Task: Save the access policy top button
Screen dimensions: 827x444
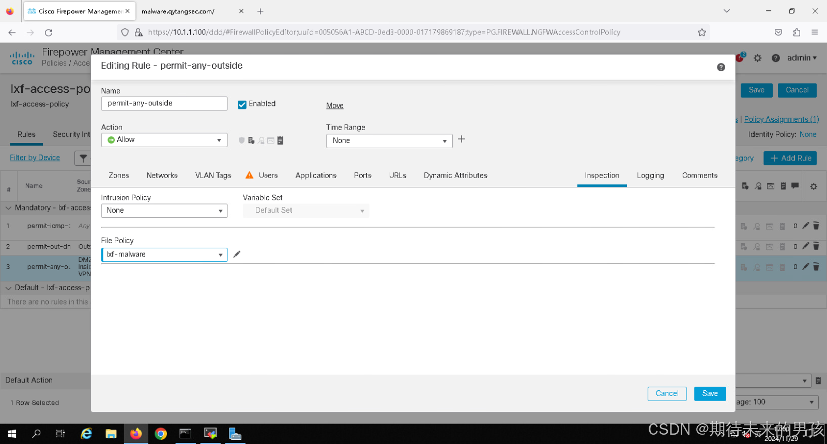Action: (x=757, y=90)
